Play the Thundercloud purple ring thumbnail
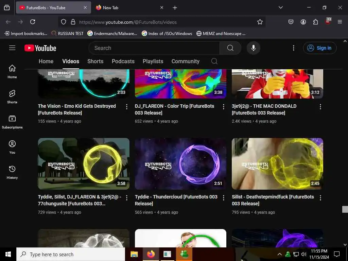This screenshot has height=261, width=348. point(180,164)
